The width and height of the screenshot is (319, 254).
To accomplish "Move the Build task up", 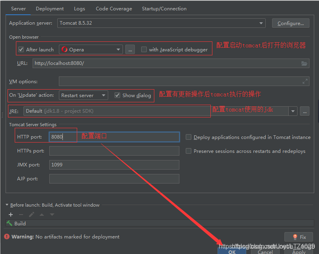I will [x=42, y=215].
